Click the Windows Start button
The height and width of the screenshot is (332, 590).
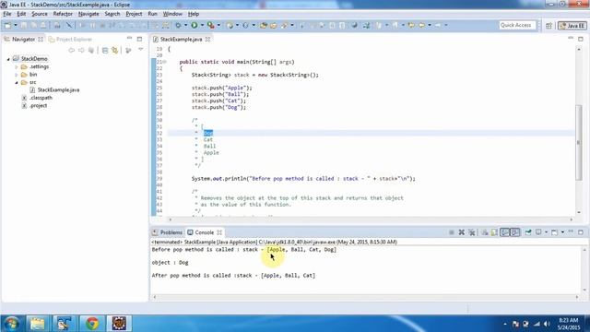tap(11, 324)
